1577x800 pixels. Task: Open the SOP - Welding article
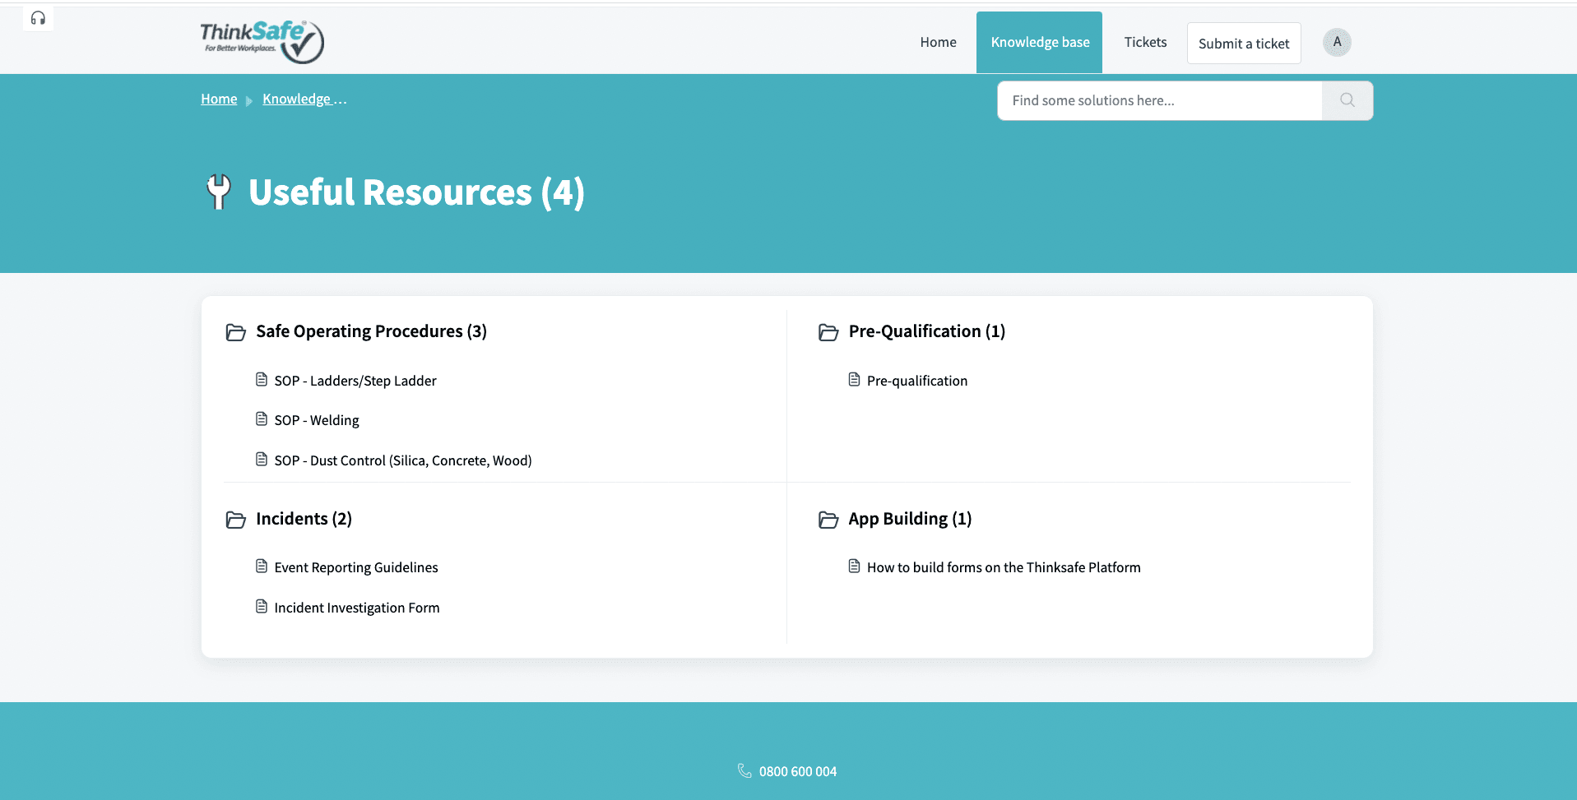tap(317, 420)
